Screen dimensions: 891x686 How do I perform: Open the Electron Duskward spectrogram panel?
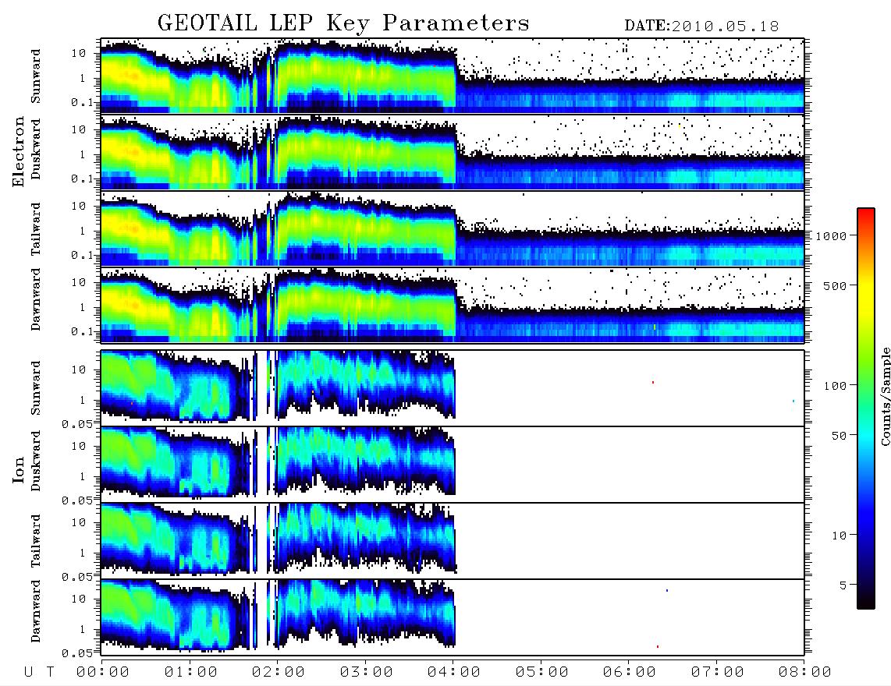click(453, 152)
